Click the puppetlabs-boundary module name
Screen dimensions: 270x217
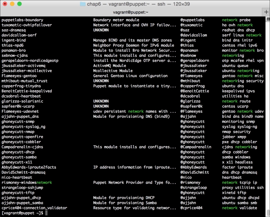(22, 20)
